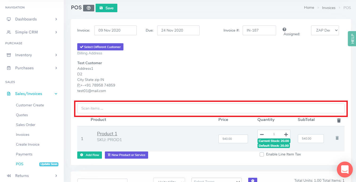Click the Price field for Product 1
Viewport: 356px width, 182px height.
[233, 139]
